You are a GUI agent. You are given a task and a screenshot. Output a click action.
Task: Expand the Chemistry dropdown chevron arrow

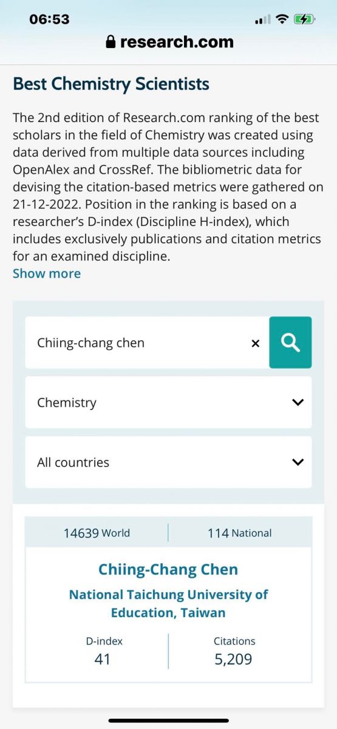coord(298,402)
